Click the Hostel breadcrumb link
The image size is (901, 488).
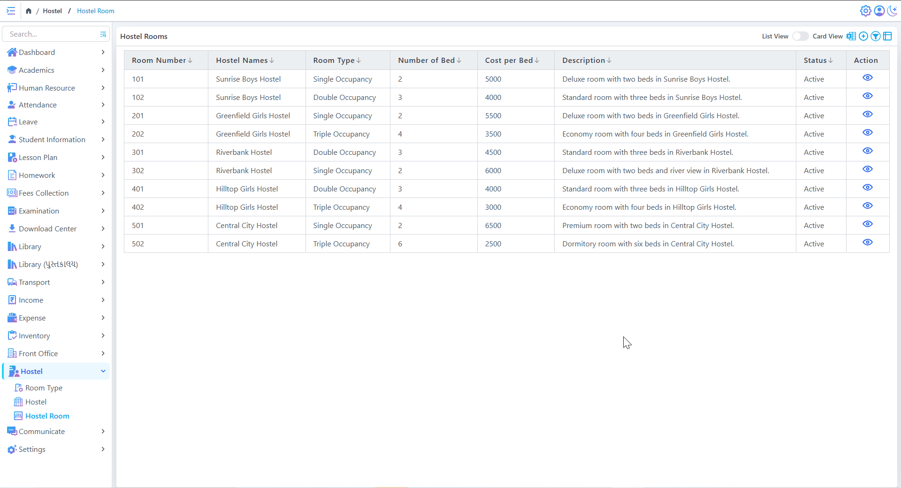coord(52,11)
